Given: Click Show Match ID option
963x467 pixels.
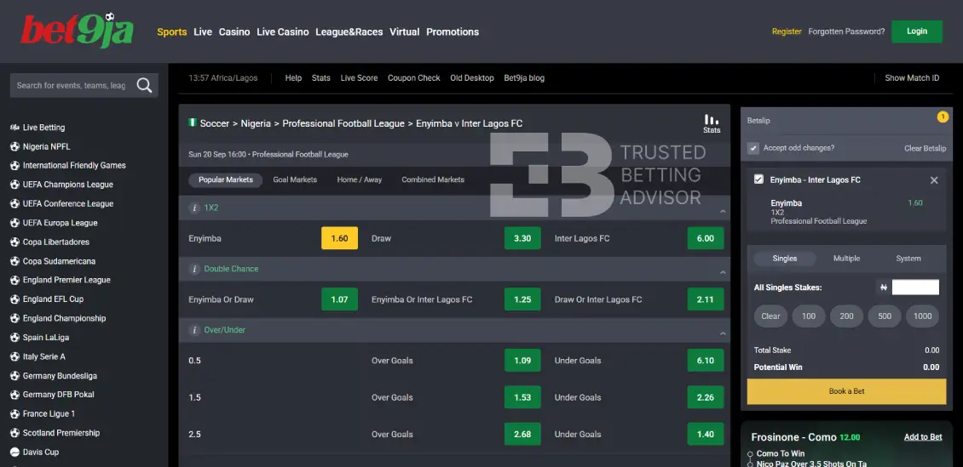Looking at the screenshot, I should pos(911,78).
